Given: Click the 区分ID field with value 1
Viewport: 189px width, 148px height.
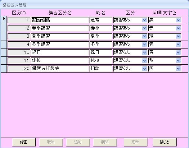Looking at the screenshot, I should coord(19,20).
